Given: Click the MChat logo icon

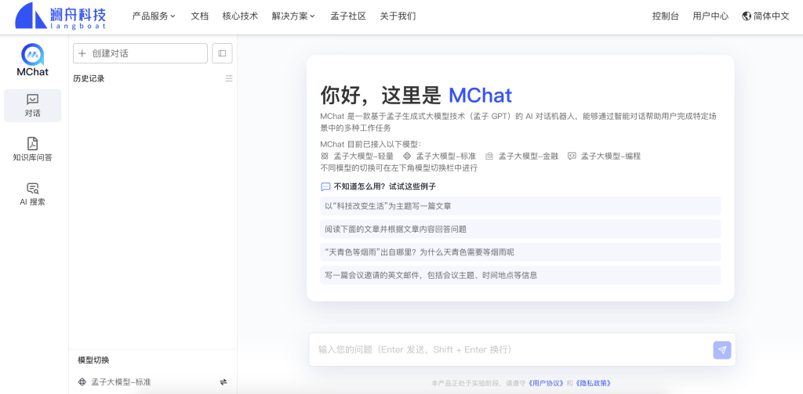Looking at the screenshot, I should 32,54.
